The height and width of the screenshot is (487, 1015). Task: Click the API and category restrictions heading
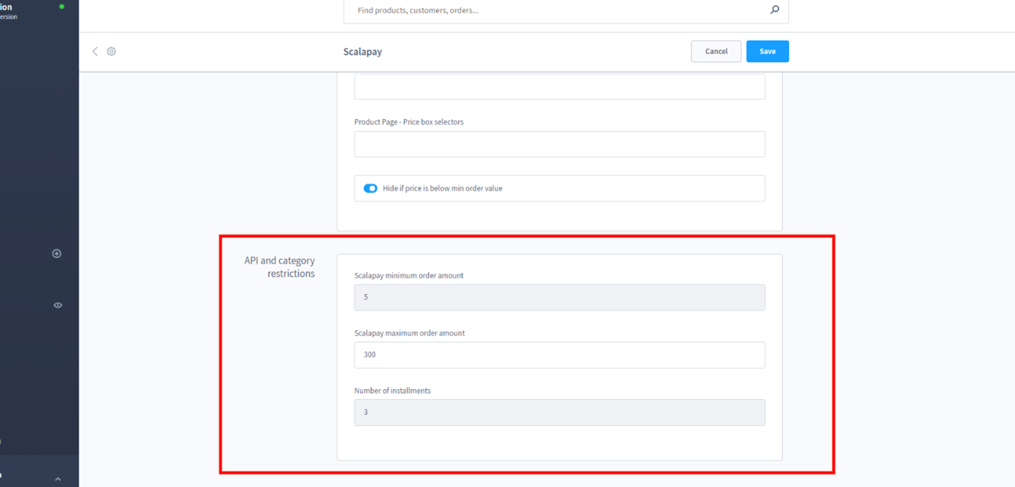280,267
